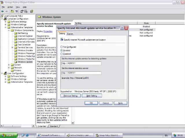The width and height of the screenshot is (185, 138).
Task: Click the Show Desktop quick launch icon
Action: 23,135
